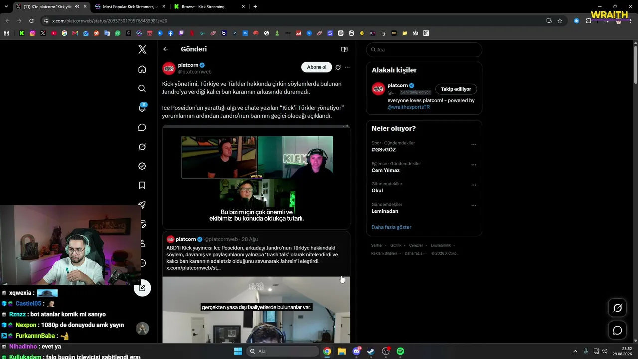
Task: Open Bookmarks in the X sidebar
Action: pyautogui.click(x=142, y=185)
